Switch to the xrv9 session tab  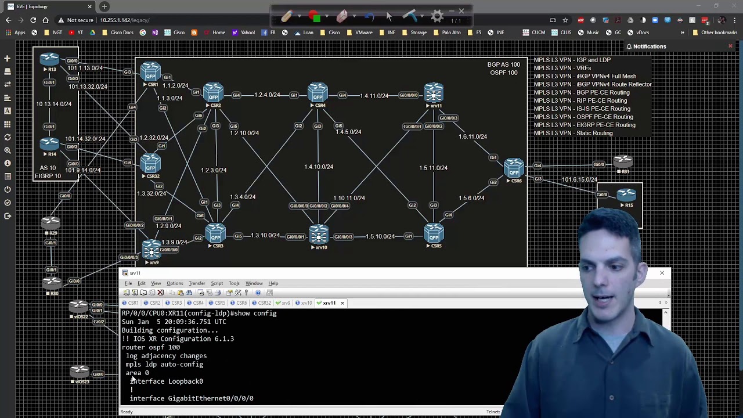pyautogui.click(x=283, y=303)
